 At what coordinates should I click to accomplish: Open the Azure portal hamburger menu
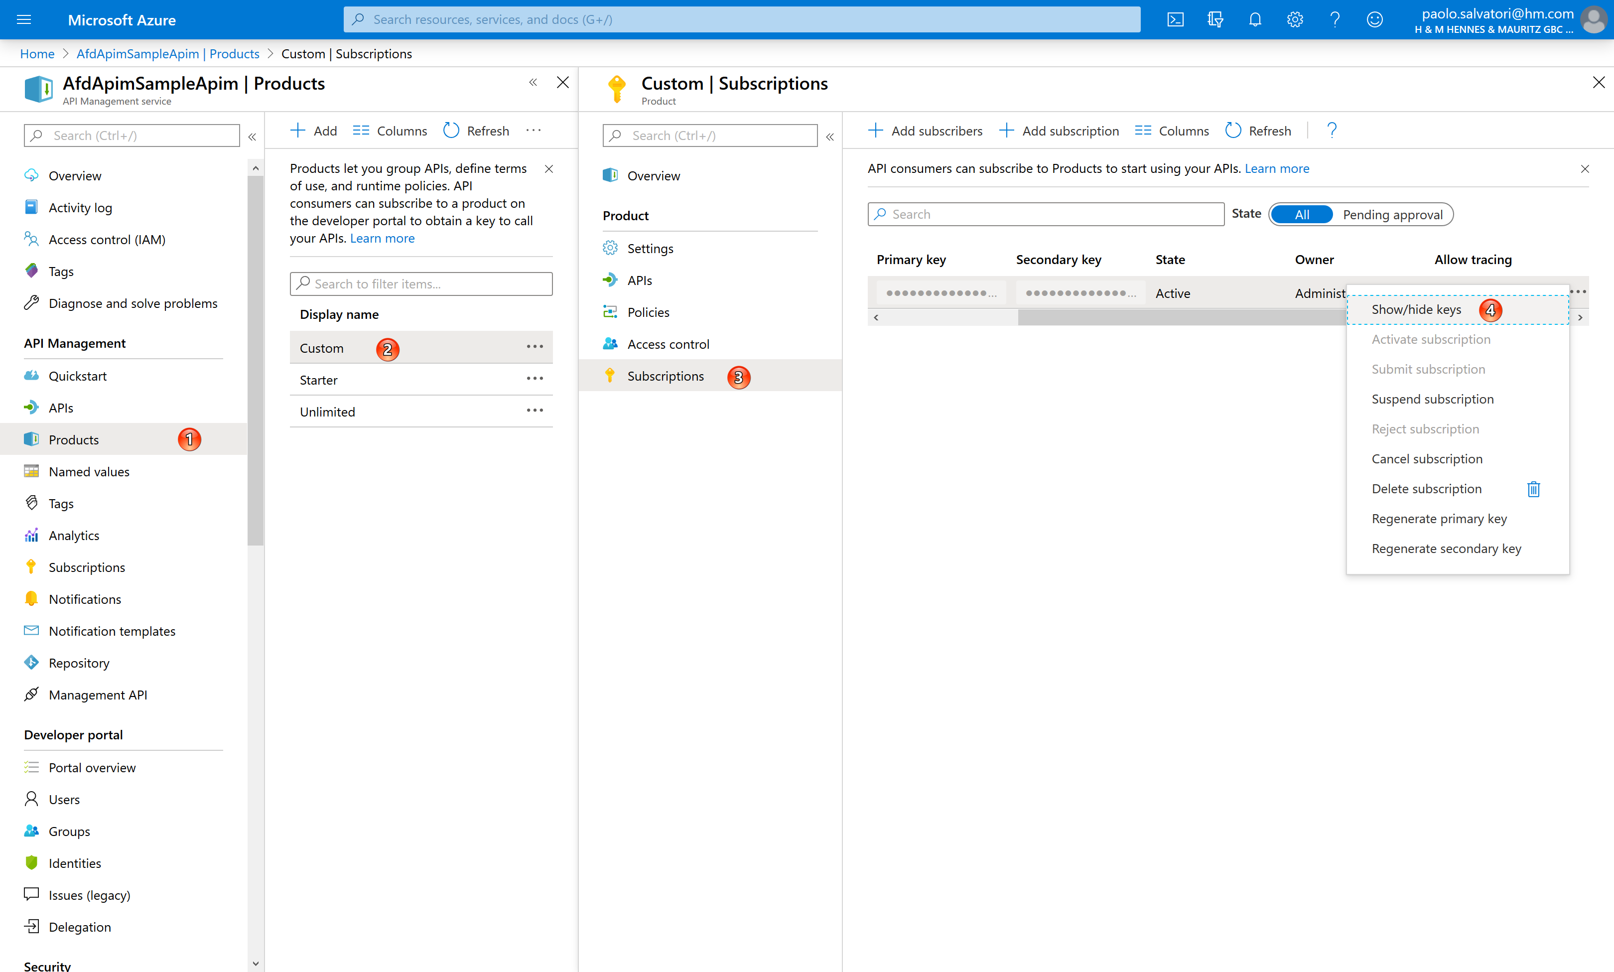click(23, 19)
